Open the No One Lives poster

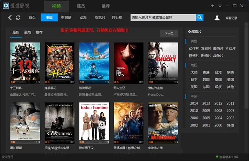(129, 63)
